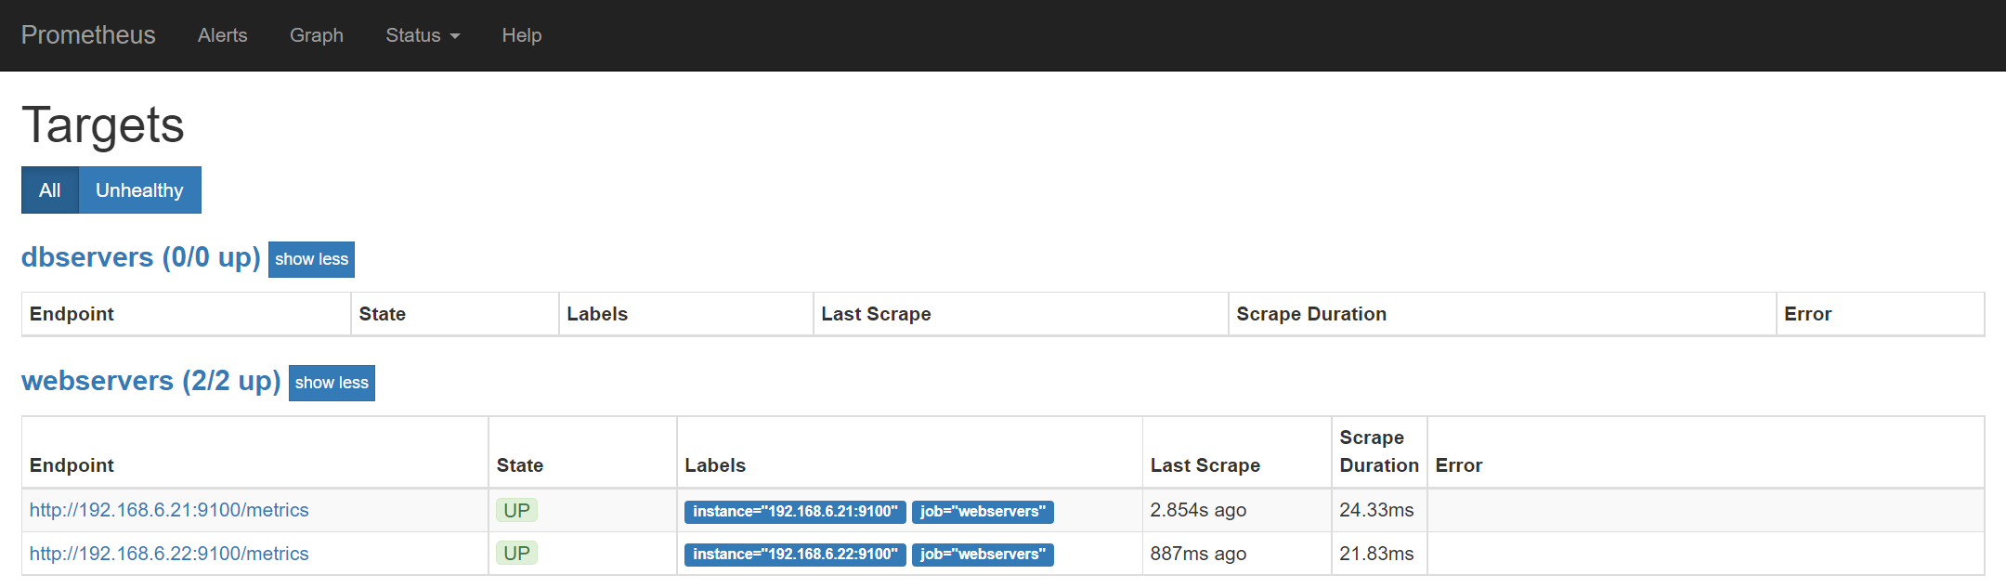Click the Targets page heading

pyautogui.click(x=103, y=125)
